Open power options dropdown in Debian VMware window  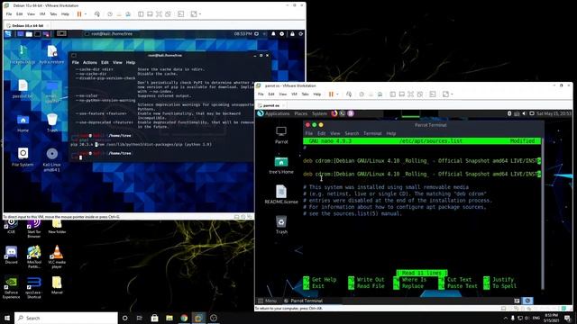pyautogui.click(x=86, y=14)
